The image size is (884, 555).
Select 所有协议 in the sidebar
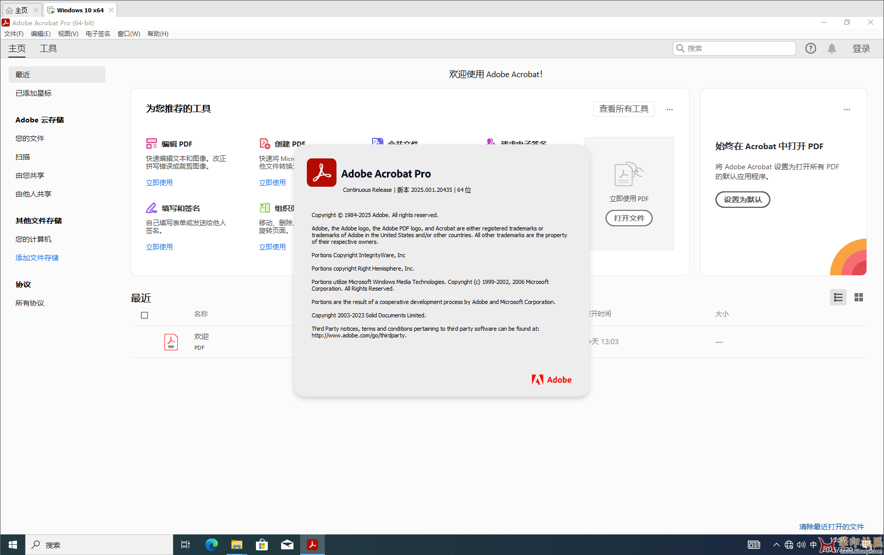(x=30, y=303)
